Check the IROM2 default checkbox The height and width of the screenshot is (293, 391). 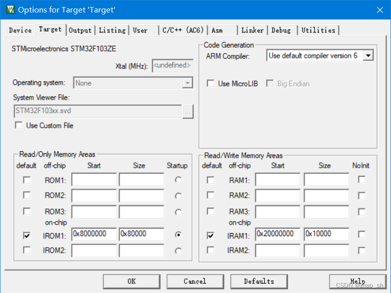pyautogui.click(x=26, y=250)
